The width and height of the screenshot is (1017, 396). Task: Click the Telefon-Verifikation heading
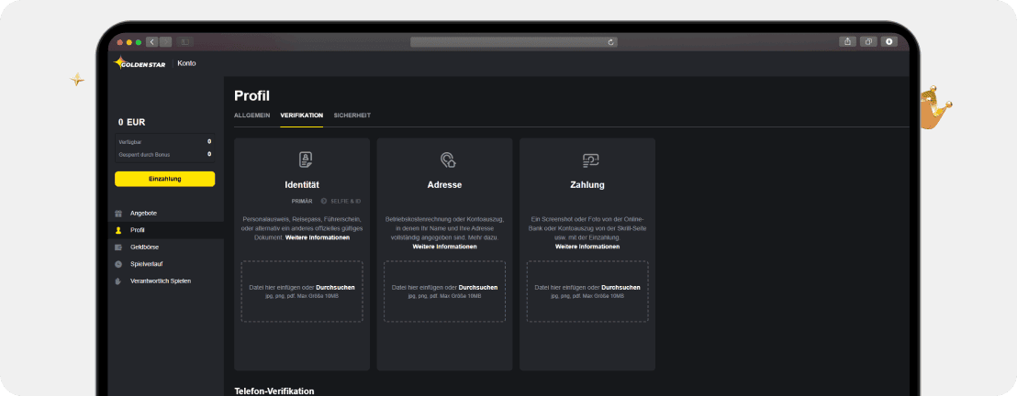click(x=274, y=390)
